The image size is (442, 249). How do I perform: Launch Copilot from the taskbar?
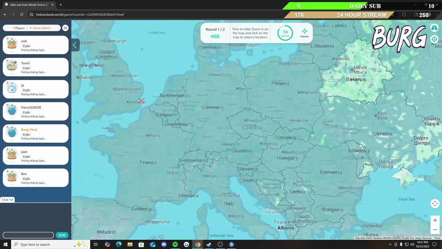[107, 245]
